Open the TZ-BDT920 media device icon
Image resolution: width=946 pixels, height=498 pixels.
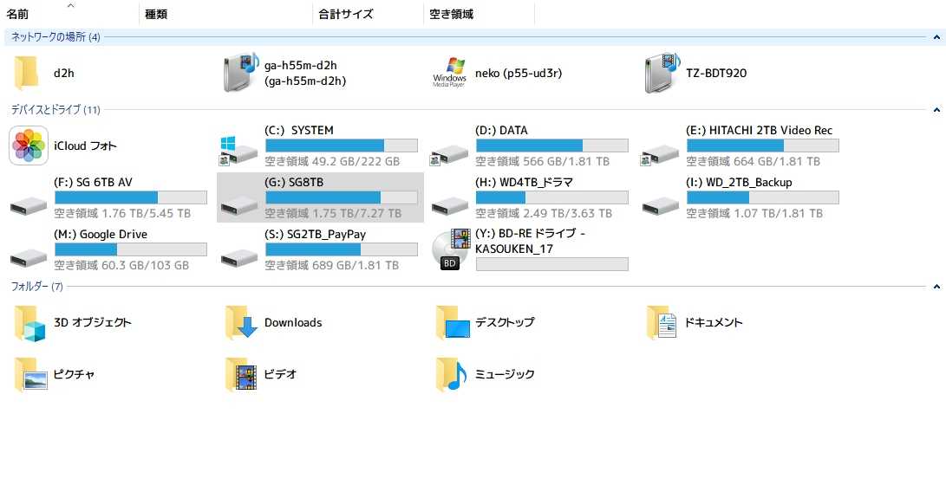click(663, 73)
